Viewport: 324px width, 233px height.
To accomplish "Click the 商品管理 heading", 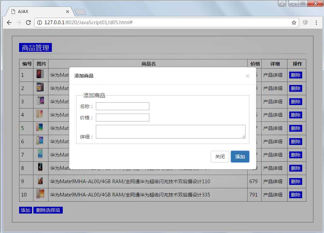I will [35, 48].
